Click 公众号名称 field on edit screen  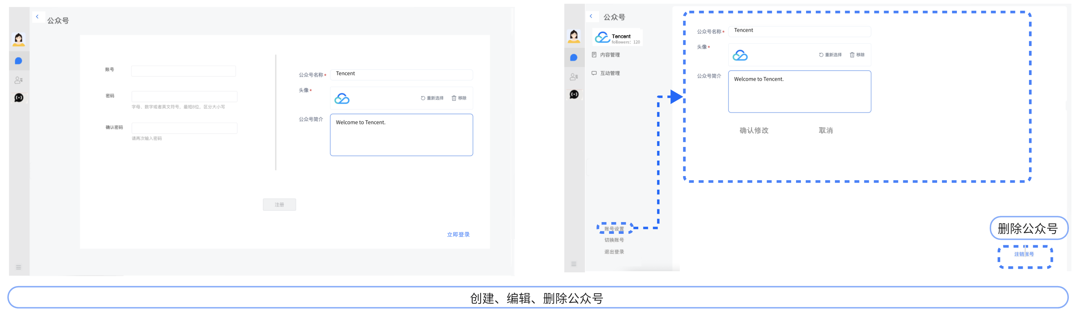(800, 31)
